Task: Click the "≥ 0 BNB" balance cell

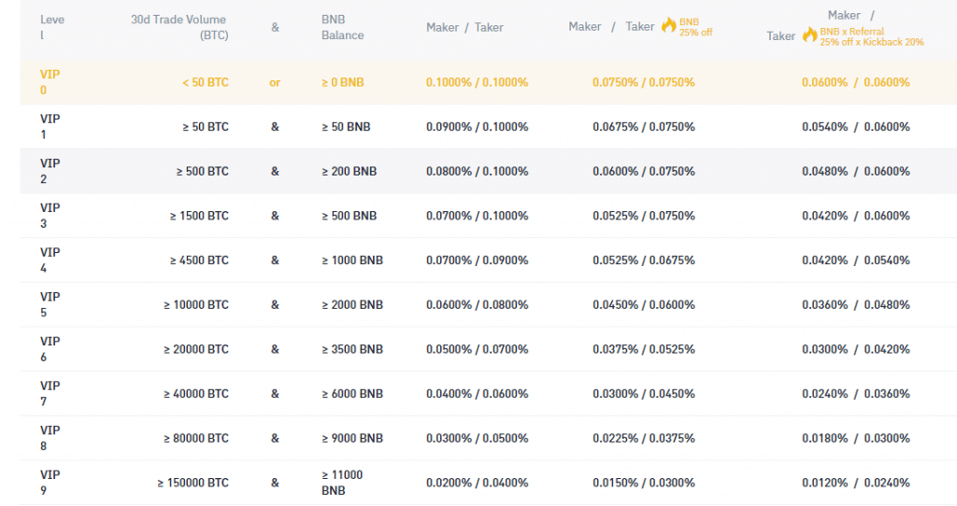Action: tap(342, 82)
